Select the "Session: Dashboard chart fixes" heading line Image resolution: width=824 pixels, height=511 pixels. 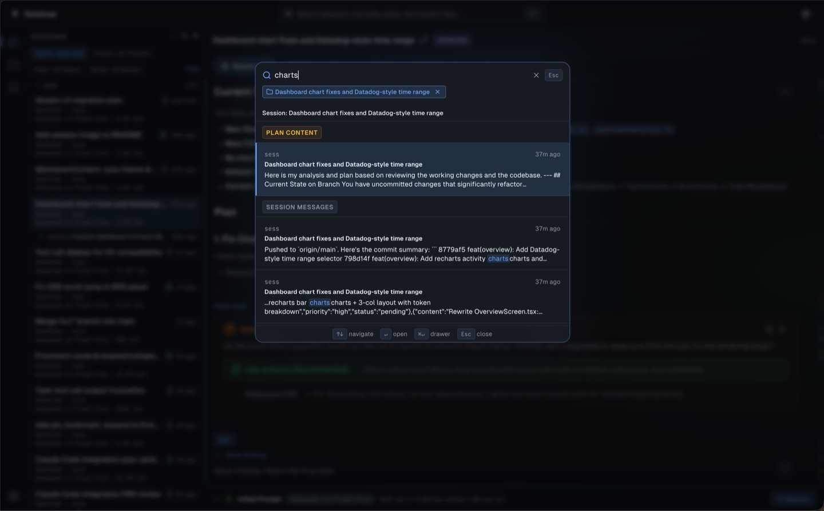[352, 113]
